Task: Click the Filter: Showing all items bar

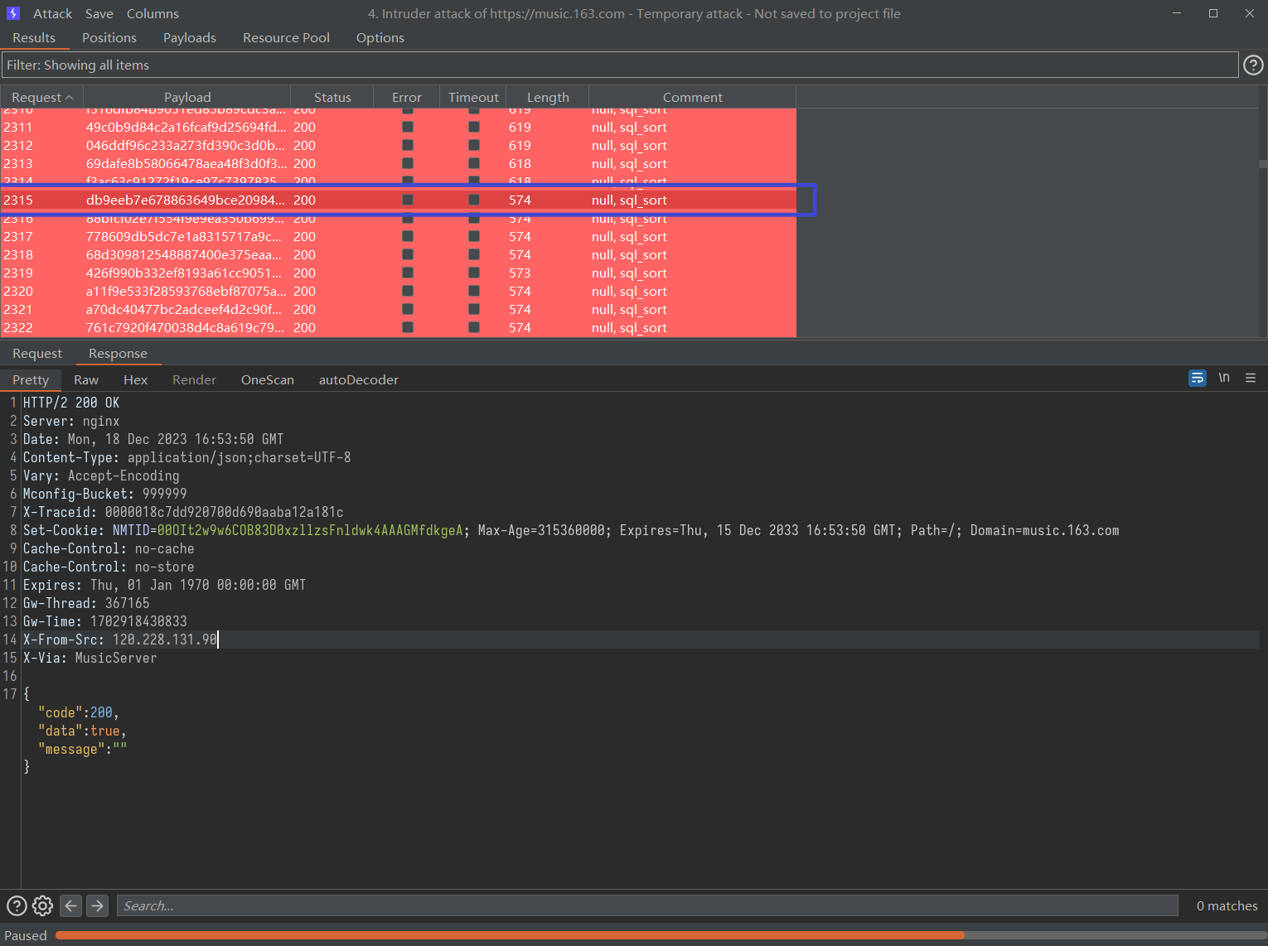Action: pyautogui.click(x=619, y=65)
